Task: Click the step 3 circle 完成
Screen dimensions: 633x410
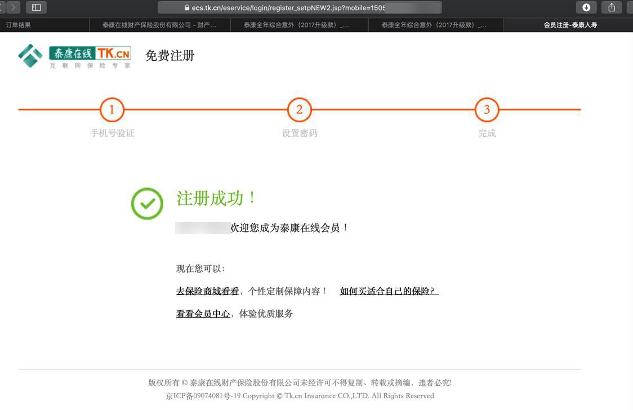Action: coord(487,109)
